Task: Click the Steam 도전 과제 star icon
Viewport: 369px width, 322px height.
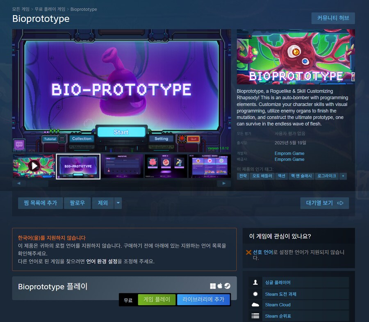Action: pos(255,294)
